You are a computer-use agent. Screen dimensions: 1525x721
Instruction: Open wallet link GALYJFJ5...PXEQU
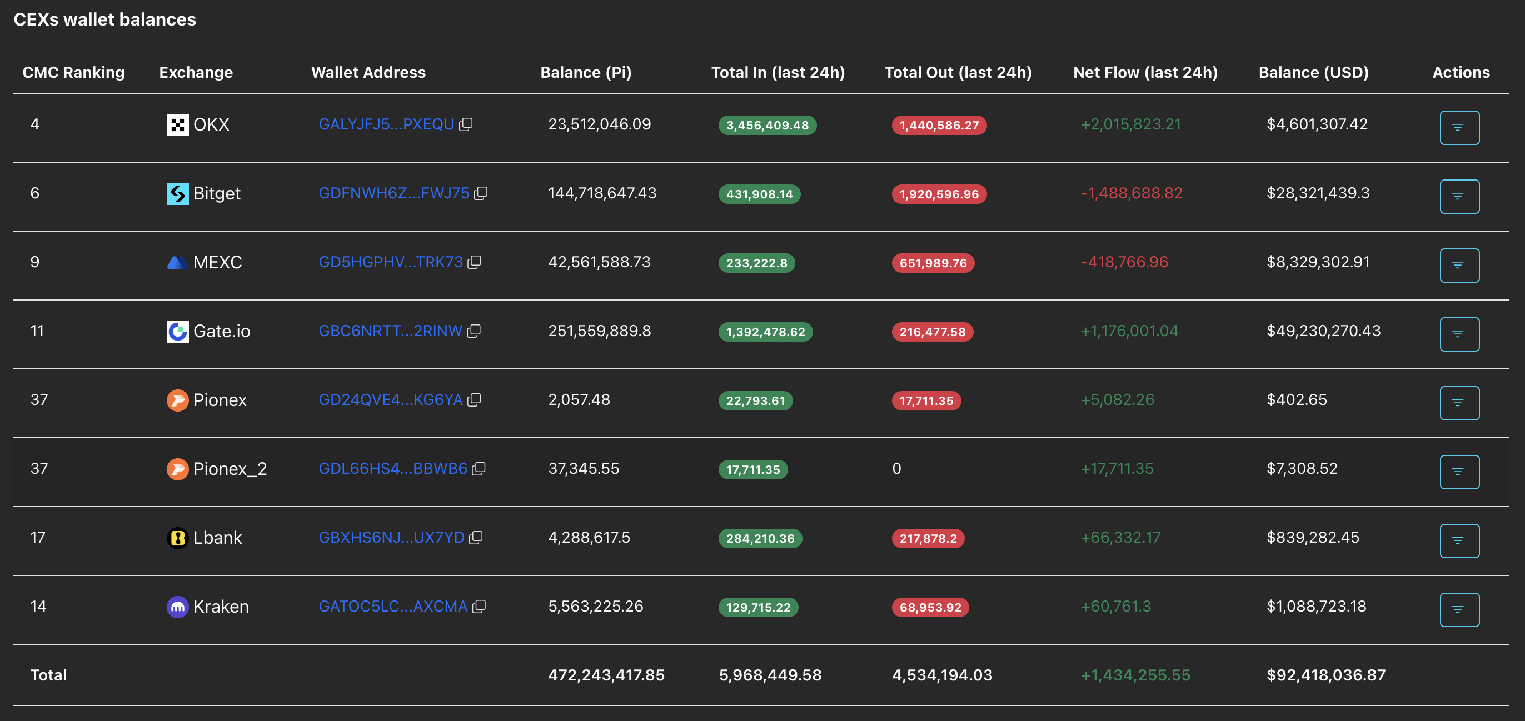[386, 124]
